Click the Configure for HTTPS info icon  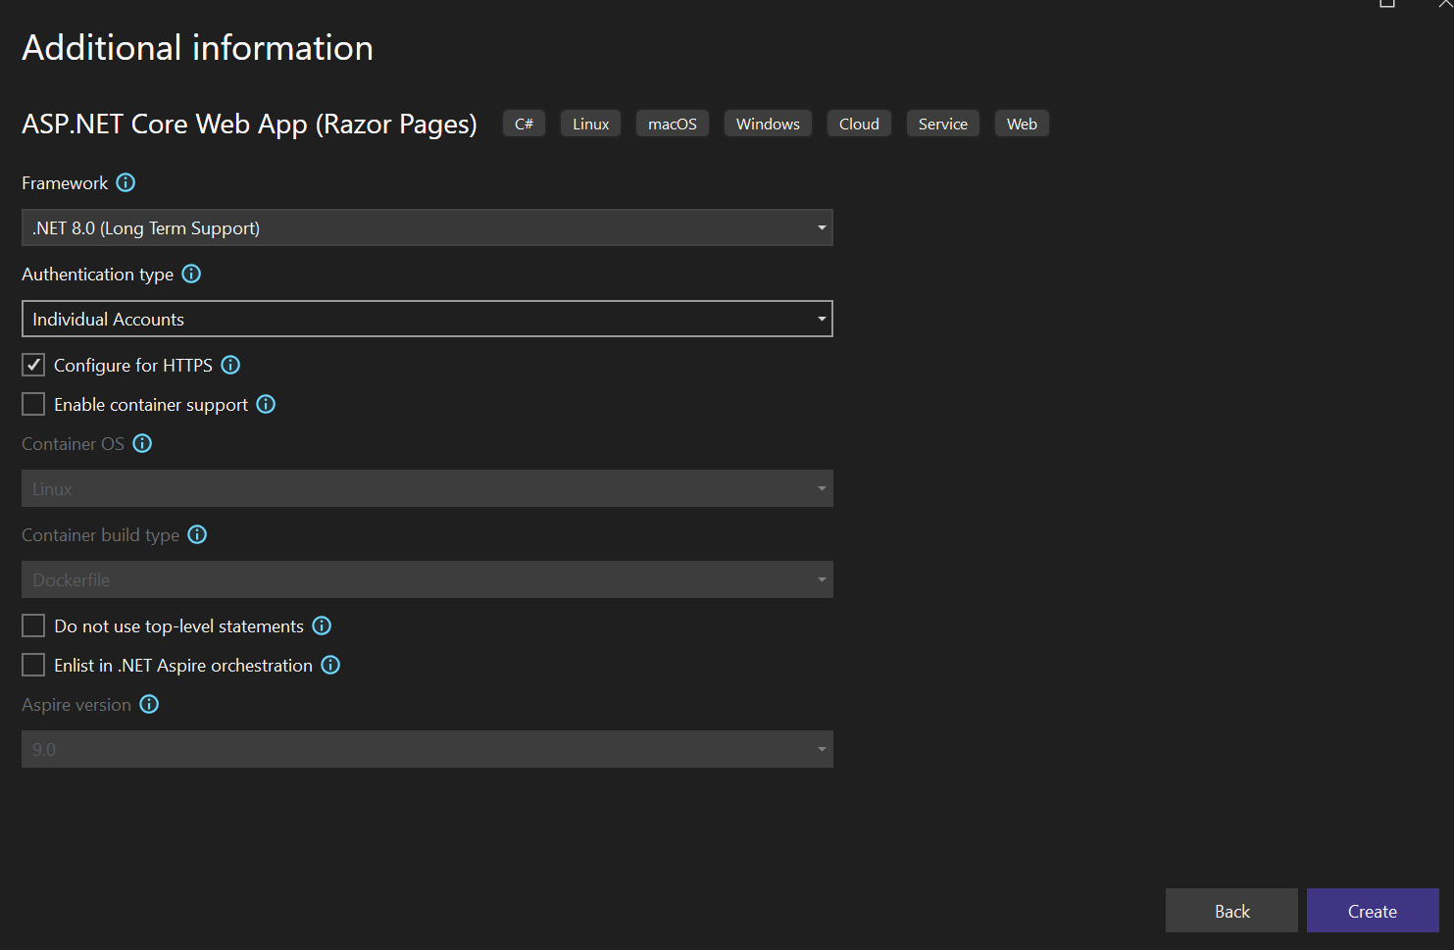[230, 365]
